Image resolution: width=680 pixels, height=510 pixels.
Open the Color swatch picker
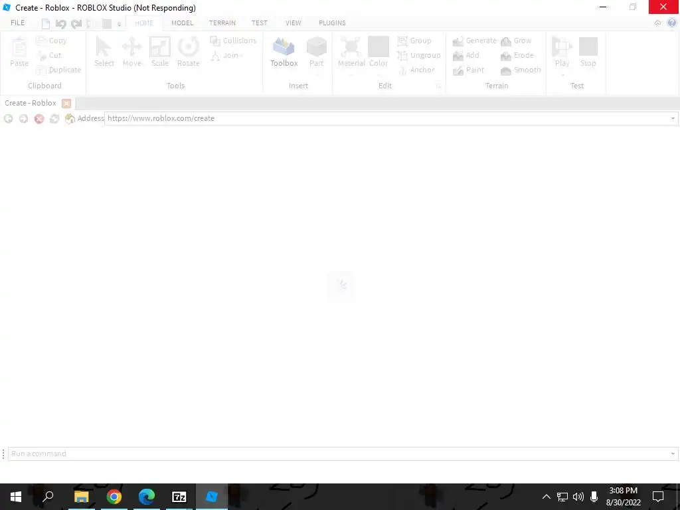coord(379,52)
